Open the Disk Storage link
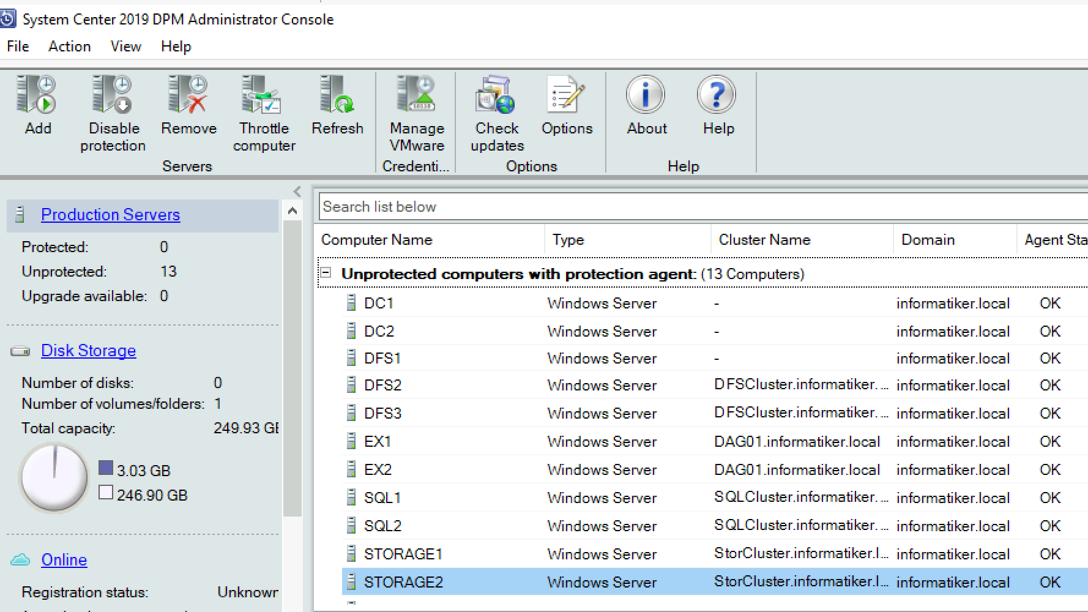Viewport: 1088px width, 612px height. [x=89, y=351]
